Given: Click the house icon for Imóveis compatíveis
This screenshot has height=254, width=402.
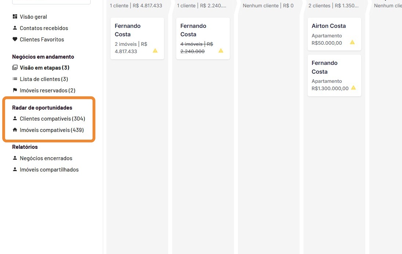Looking at the screenshot, I should (x=15, y=130).
